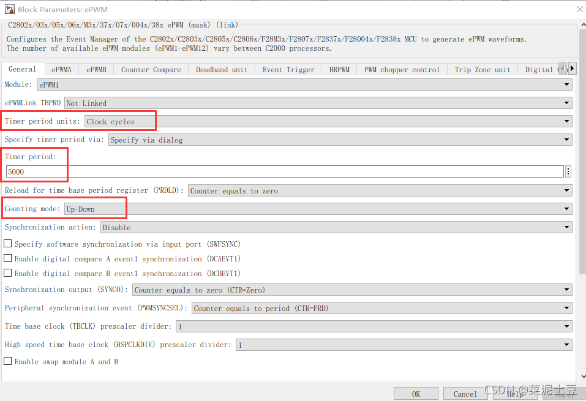Enable digital compare A event1 synchronization

7,258
